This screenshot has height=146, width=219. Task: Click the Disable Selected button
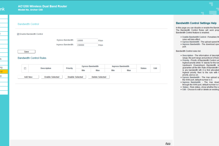coord(75,77)
